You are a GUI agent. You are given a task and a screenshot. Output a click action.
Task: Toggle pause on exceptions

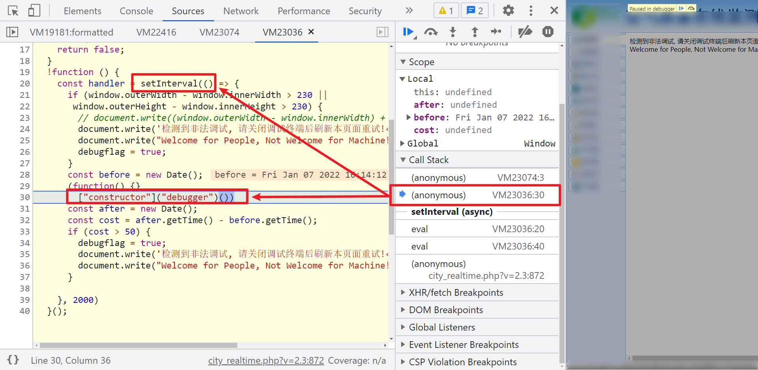pos(548,32)
